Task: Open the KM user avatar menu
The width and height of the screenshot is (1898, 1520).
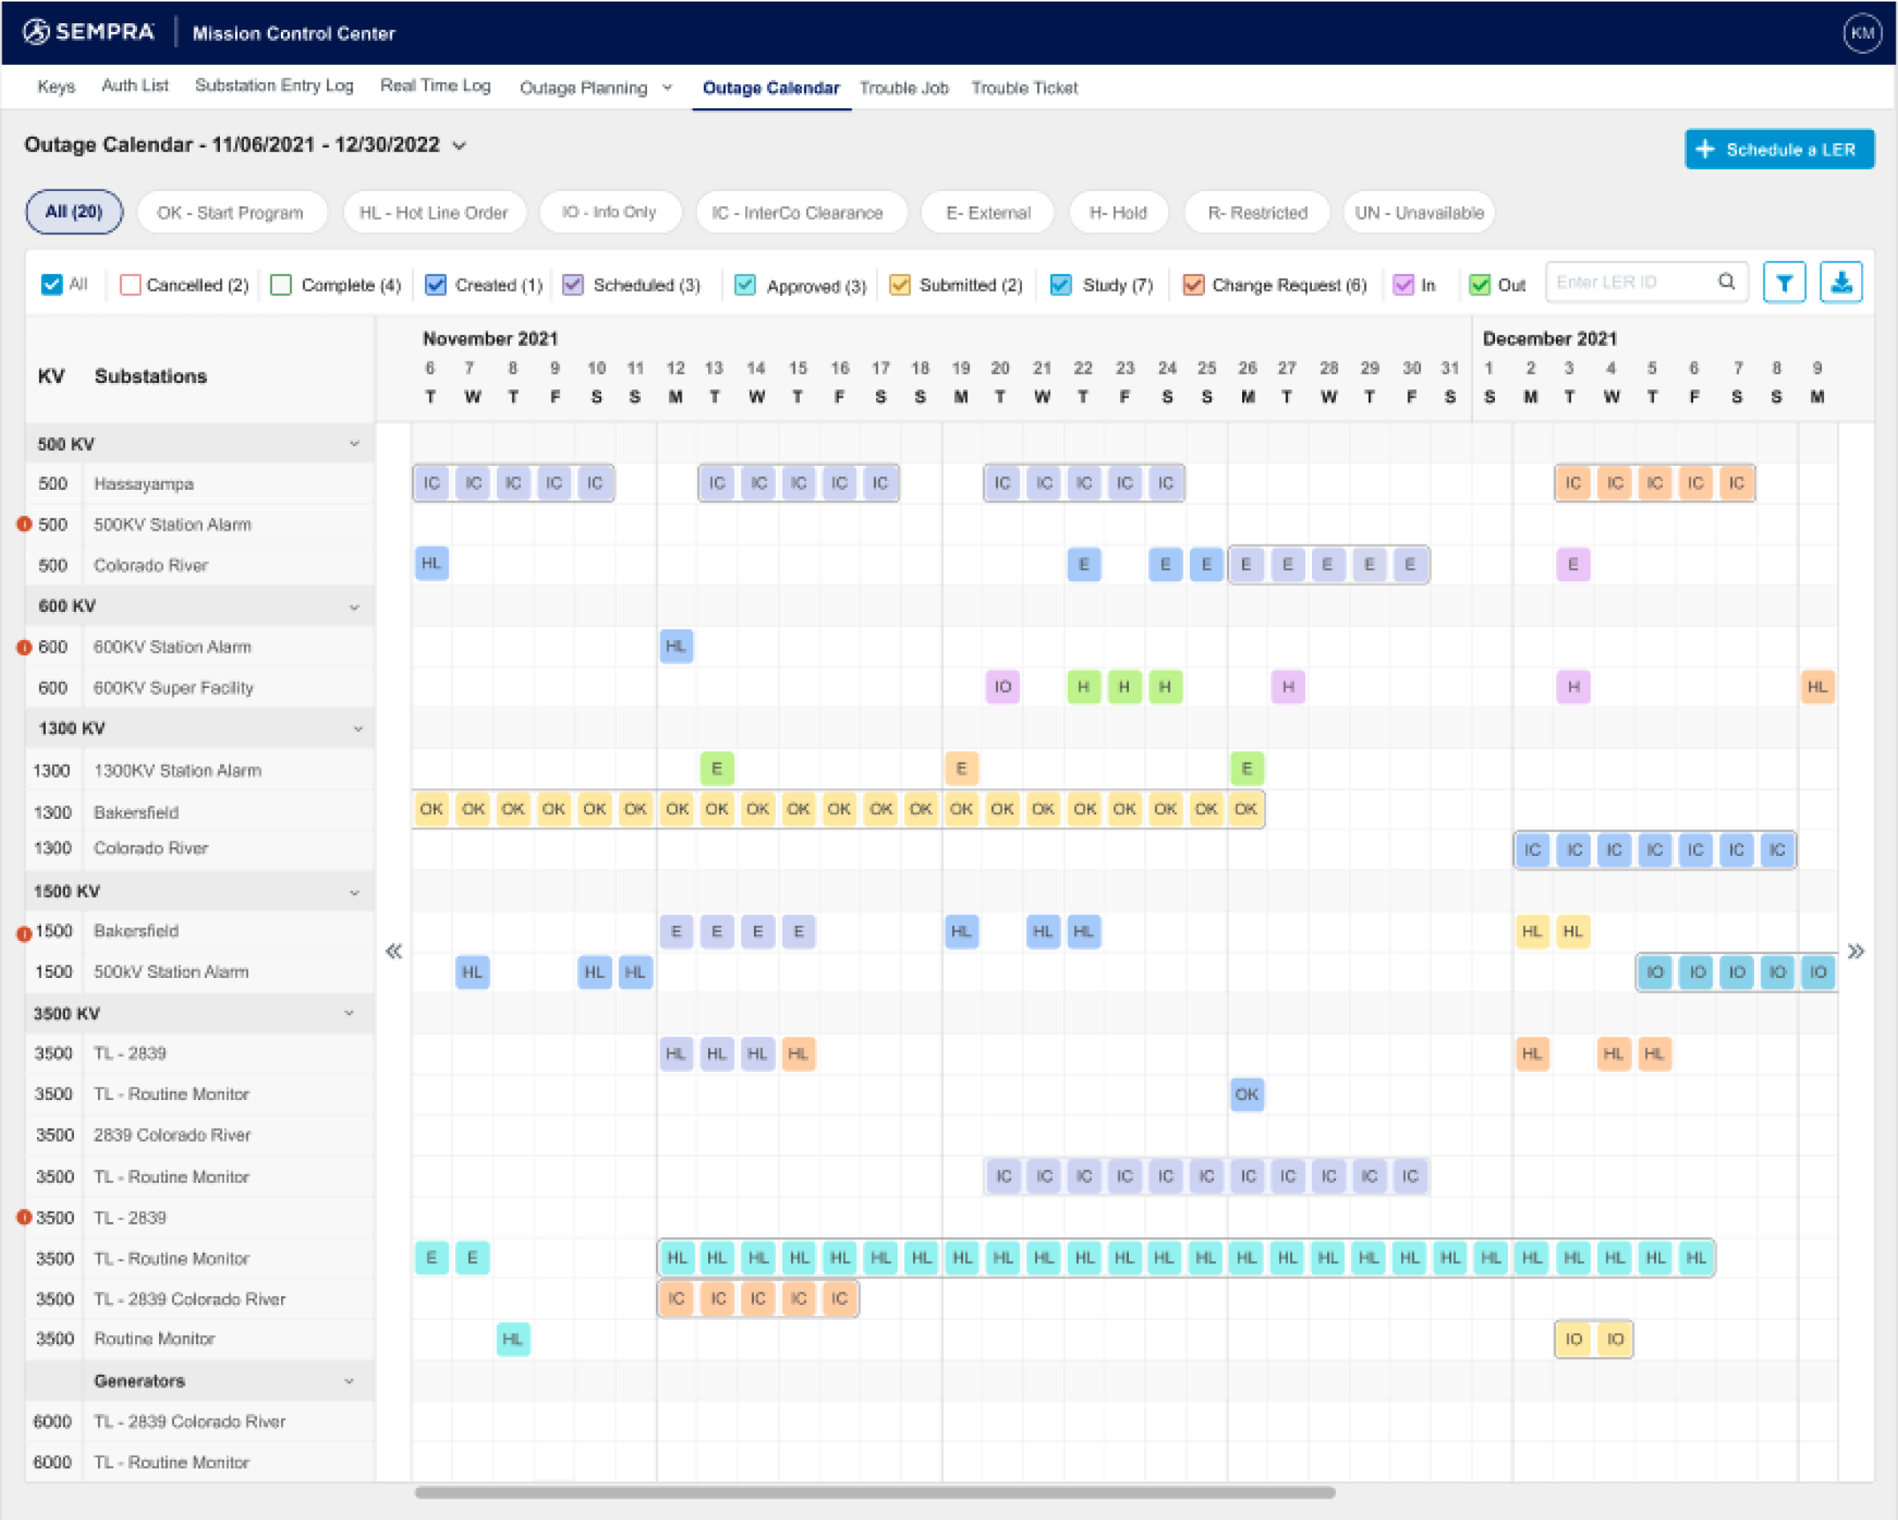Action: click(x=1862, y=34)
